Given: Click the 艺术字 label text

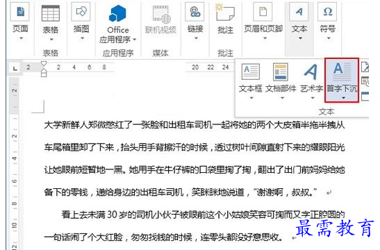Looking at the screenshot, I should [x=312, y=89].
